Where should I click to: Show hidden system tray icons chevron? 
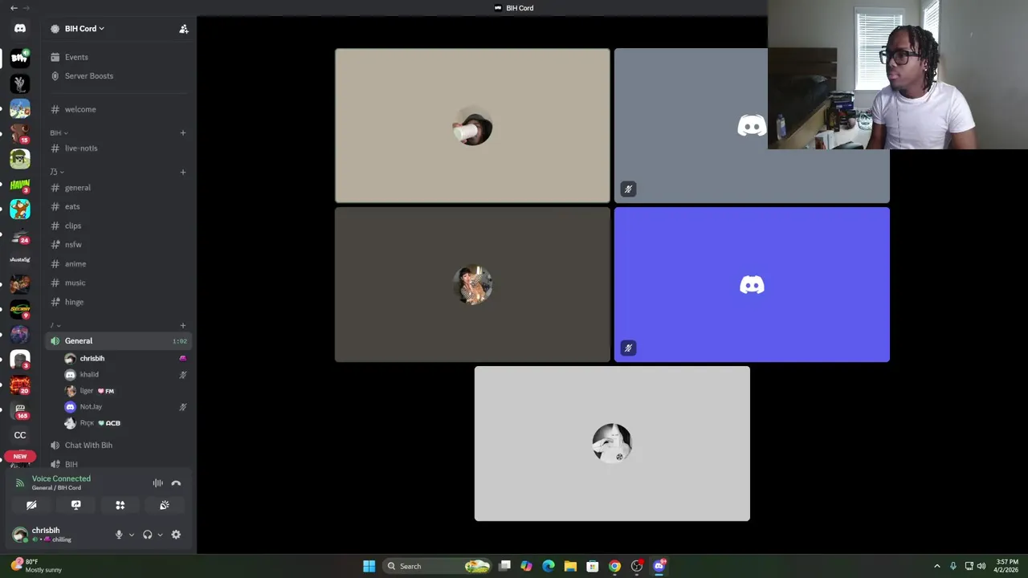936,566
